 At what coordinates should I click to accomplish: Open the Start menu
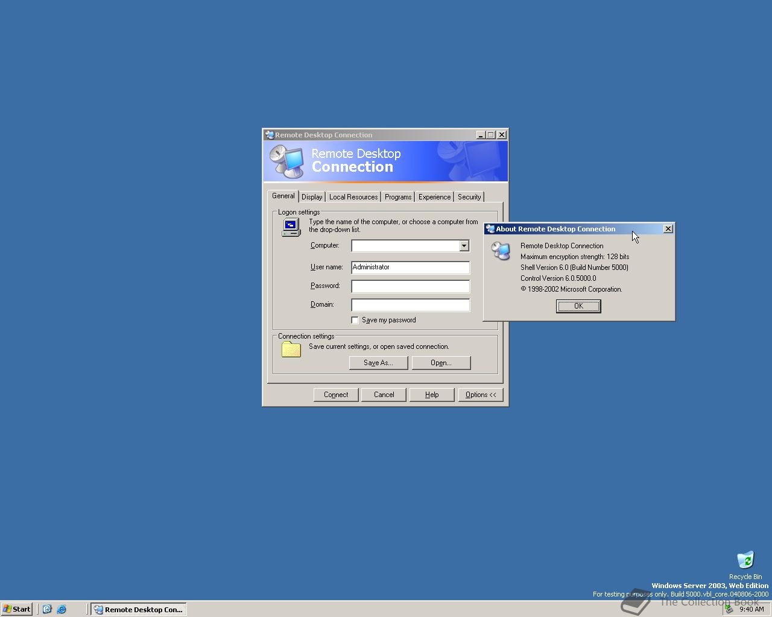(17, 609)
